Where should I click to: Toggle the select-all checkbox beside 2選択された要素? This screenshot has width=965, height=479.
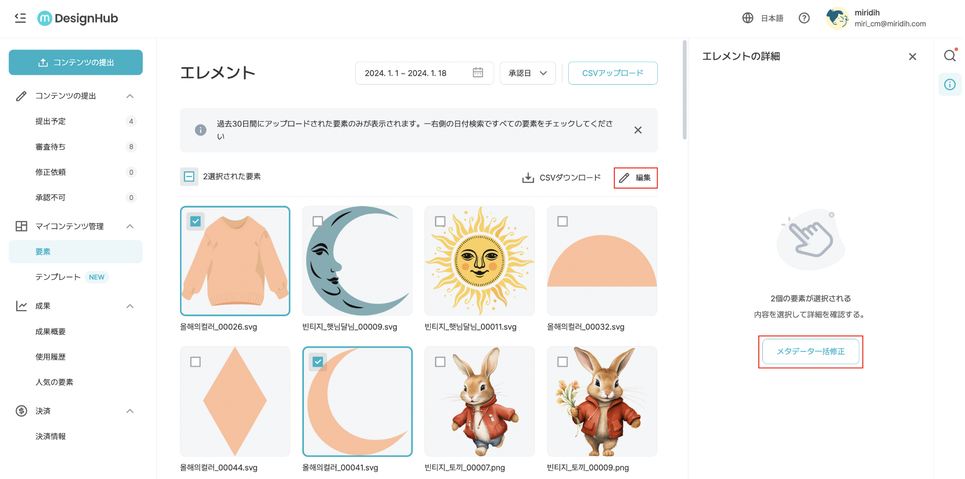click(x=189, y=176)
